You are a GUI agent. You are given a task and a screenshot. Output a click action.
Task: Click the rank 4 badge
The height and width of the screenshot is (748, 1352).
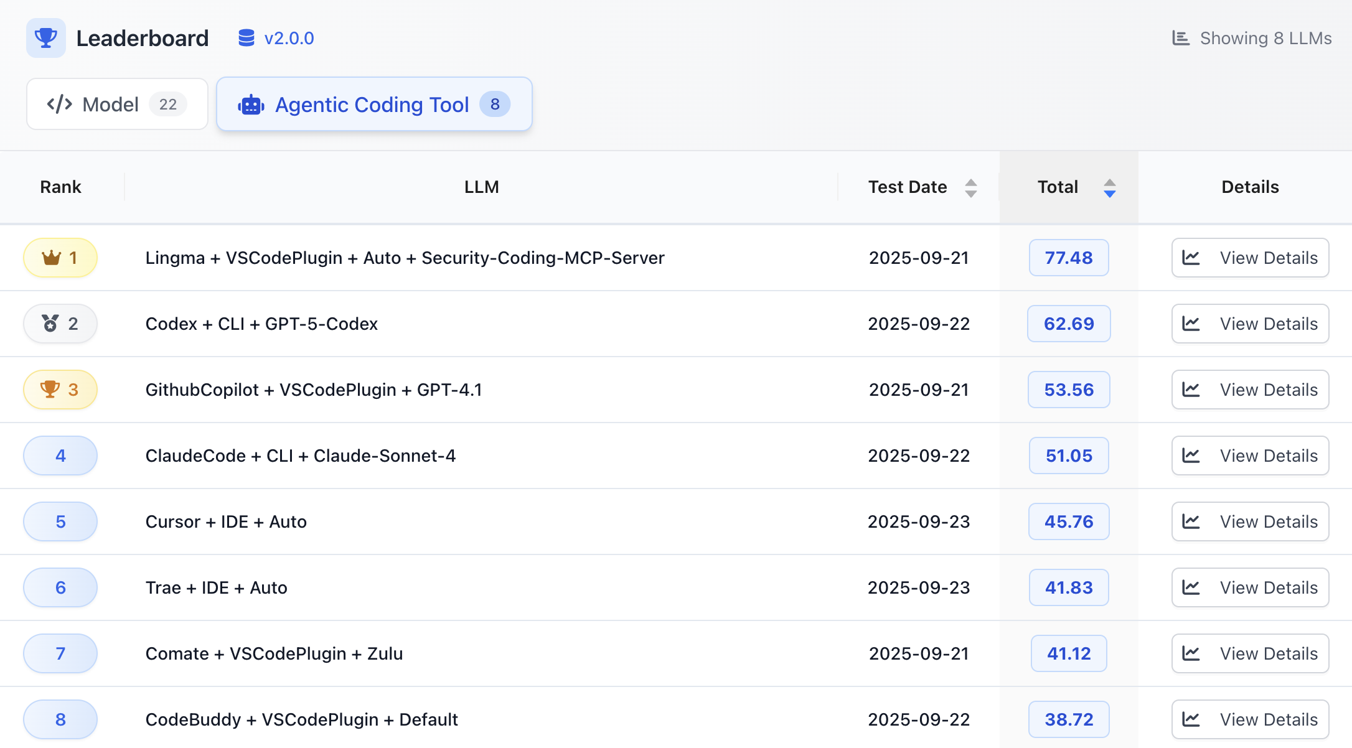tap(60, 456)
